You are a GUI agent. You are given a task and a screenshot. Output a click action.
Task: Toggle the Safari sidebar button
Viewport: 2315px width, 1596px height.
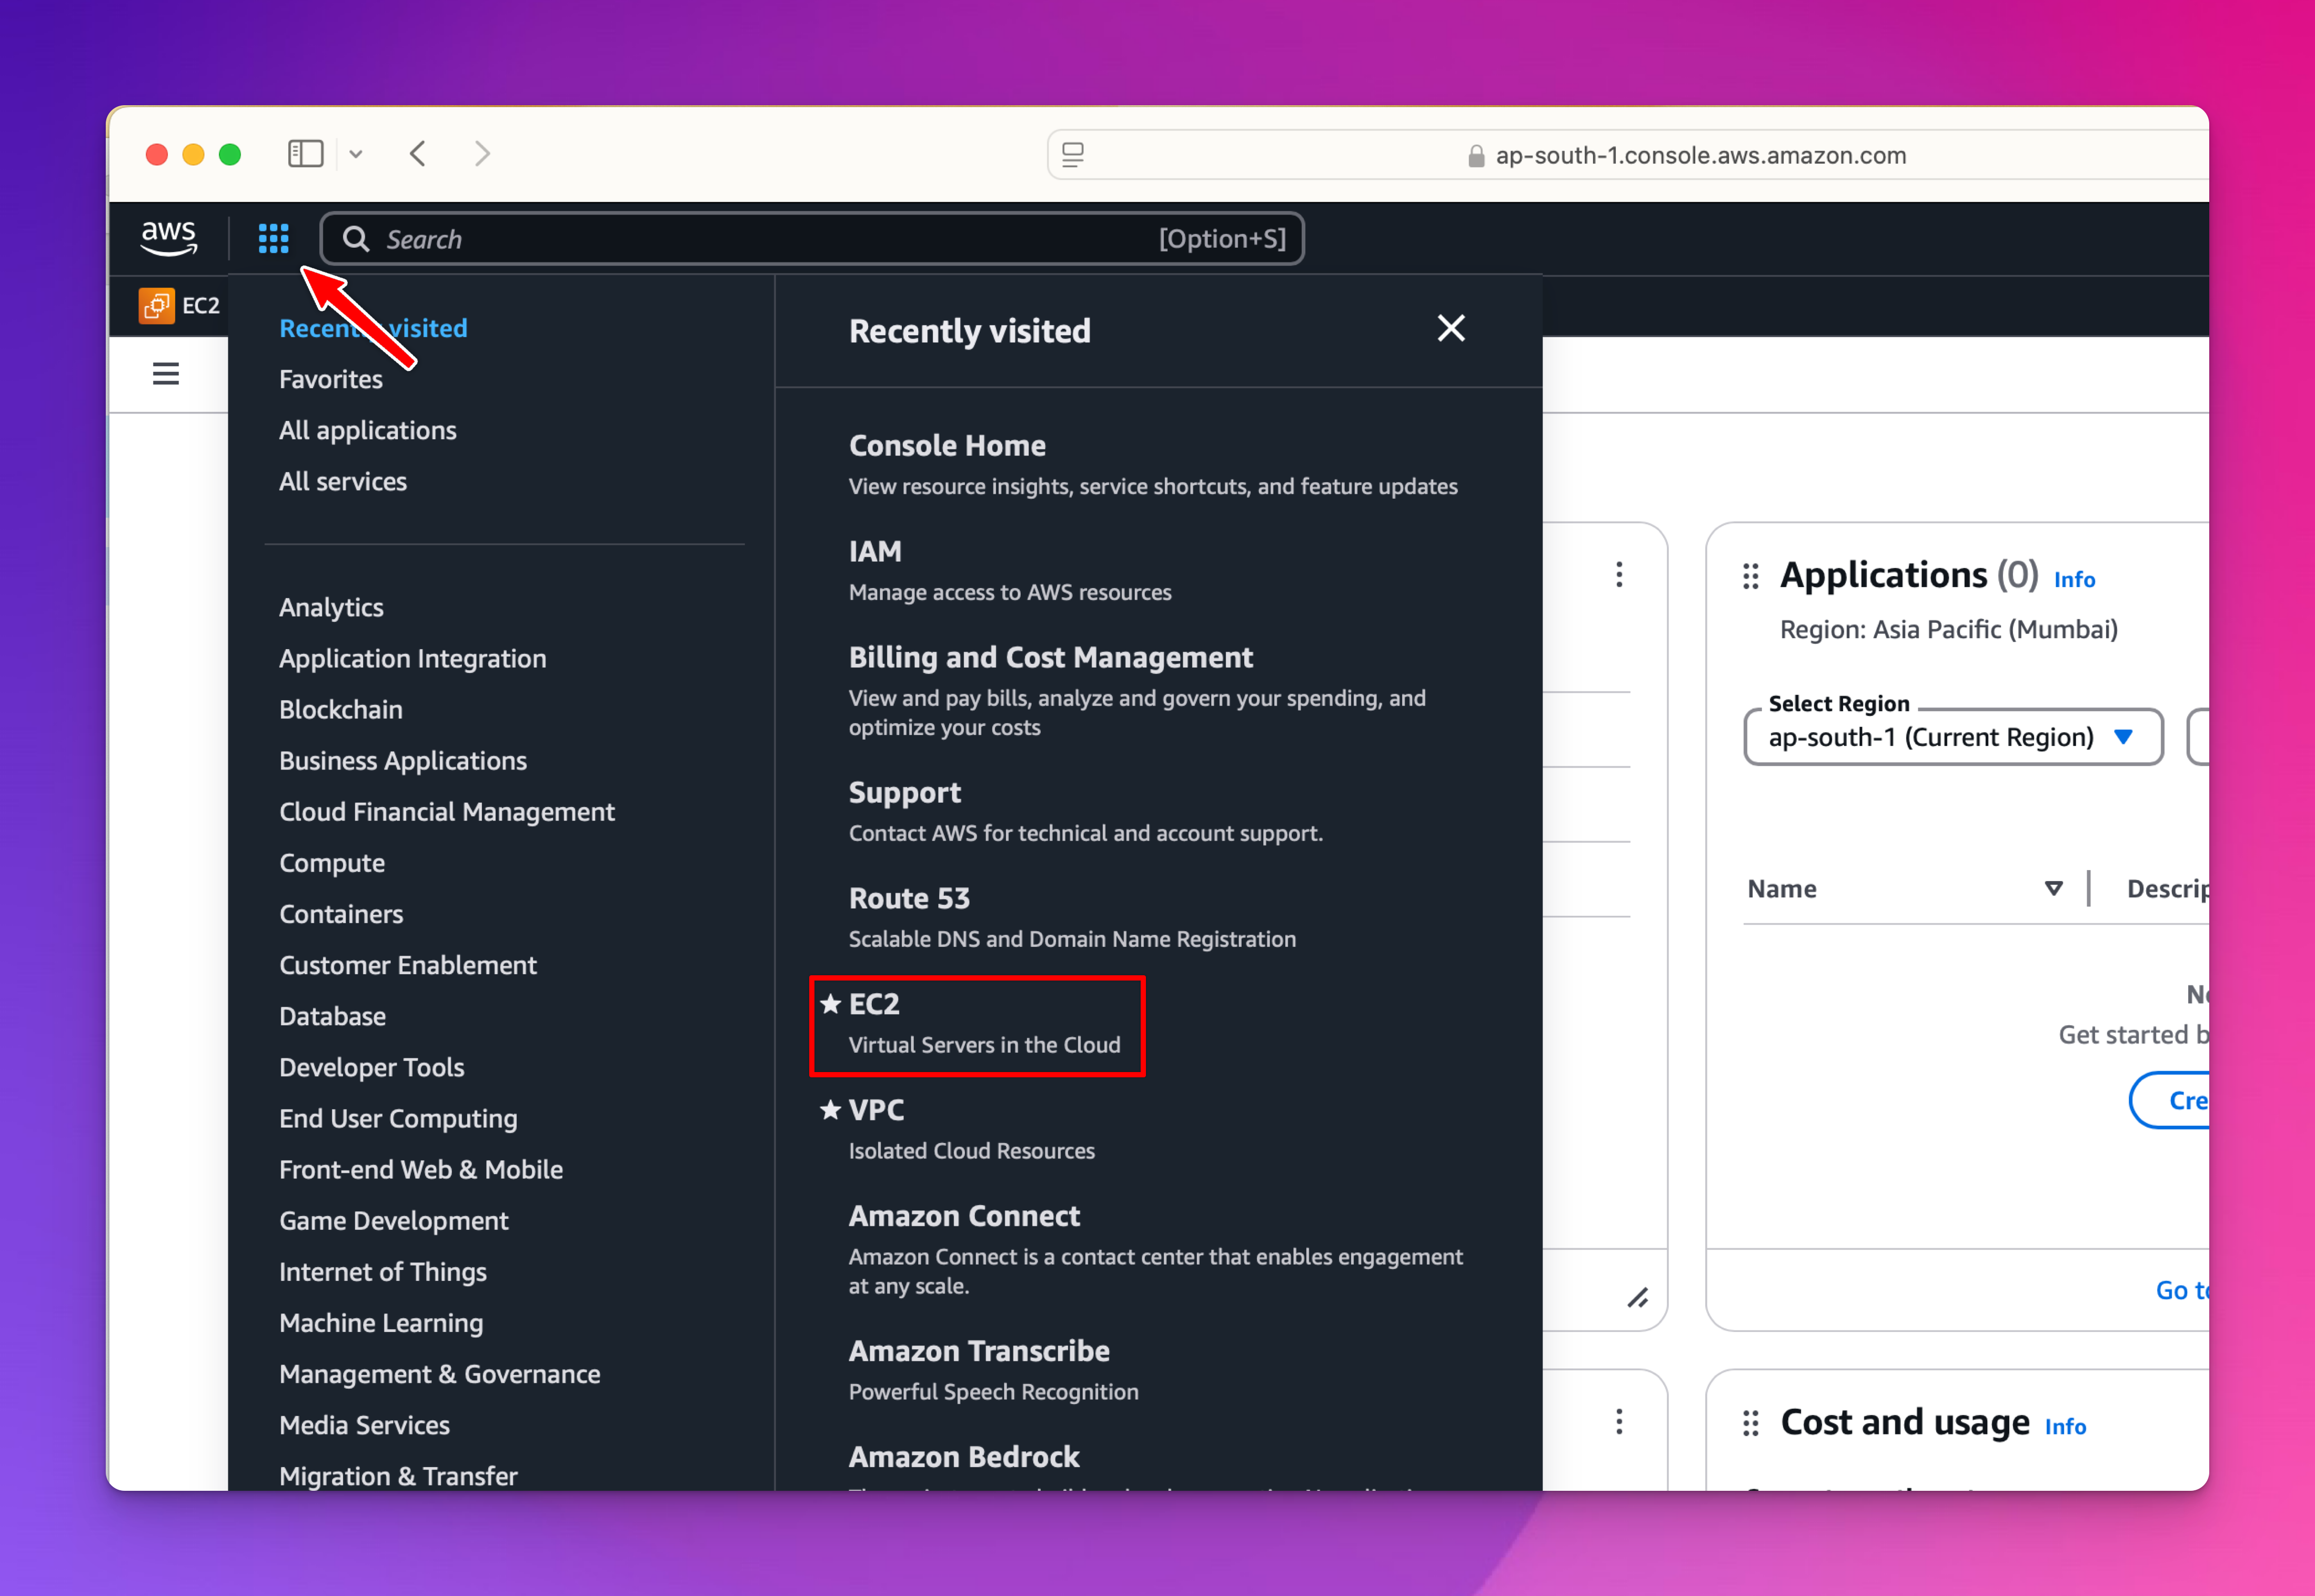pyautogui.click(x=305, y=154)
